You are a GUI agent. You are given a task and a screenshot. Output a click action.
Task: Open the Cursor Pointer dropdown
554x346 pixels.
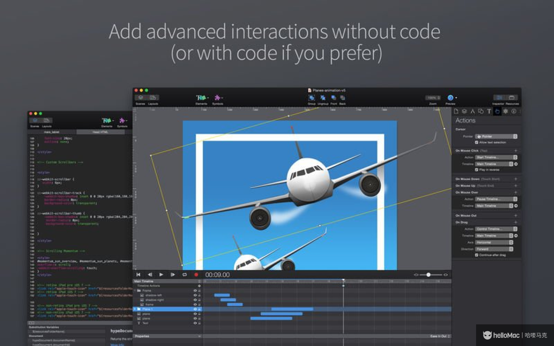coord(496,136)
